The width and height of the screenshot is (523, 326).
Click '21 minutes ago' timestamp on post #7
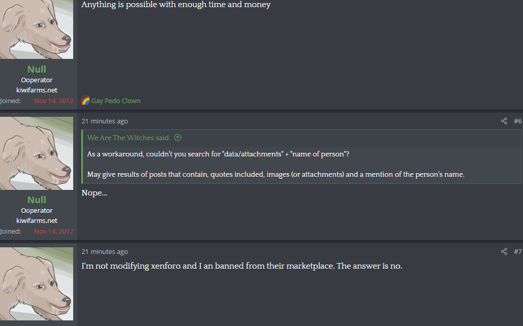[x=105, y=252]
